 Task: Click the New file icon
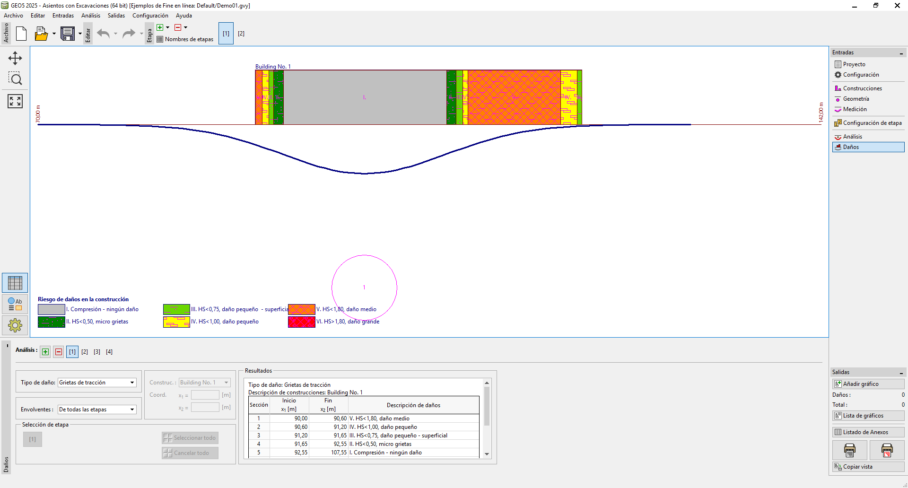pyautogui.click(x=21, y=34)
